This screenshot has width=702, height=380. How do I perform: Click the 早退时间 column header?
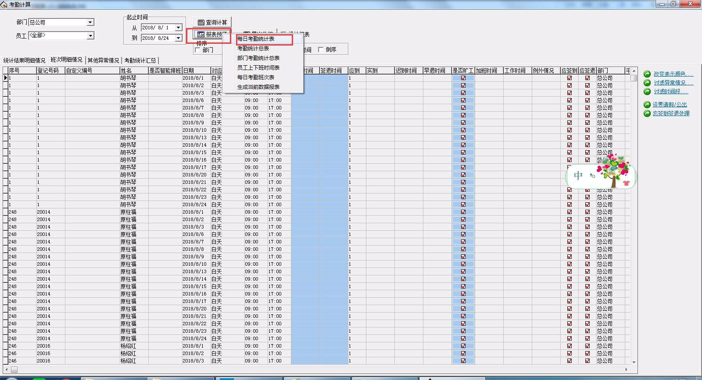437,70
